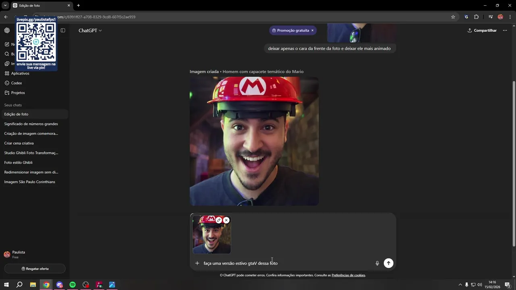Screen dimensions: 516x290
Task: Click the Resgatar oferta button
Action: coord(35,269)
